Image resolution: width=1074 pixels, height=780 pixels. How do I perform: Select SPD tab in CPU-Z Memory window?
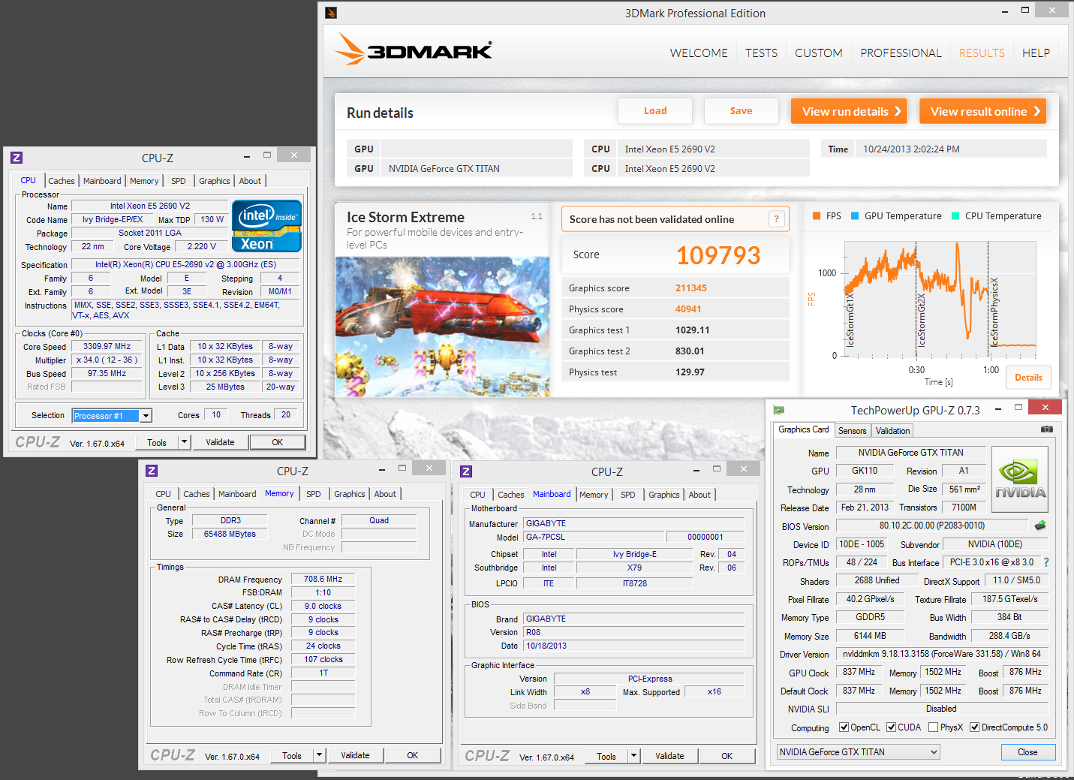coord(314,494)
